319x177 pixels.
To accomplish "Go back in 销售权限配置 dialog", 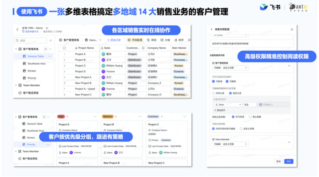I will pos(212,29).
